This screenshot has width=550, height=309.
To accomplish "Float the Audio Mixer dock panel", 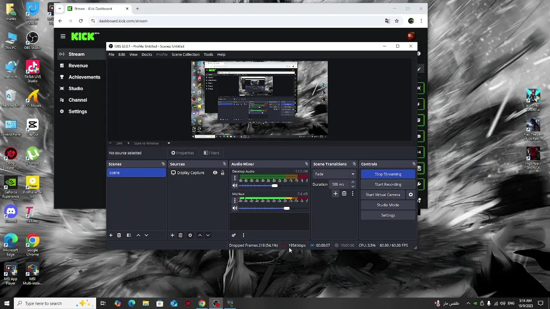I will tap(306, 164).
